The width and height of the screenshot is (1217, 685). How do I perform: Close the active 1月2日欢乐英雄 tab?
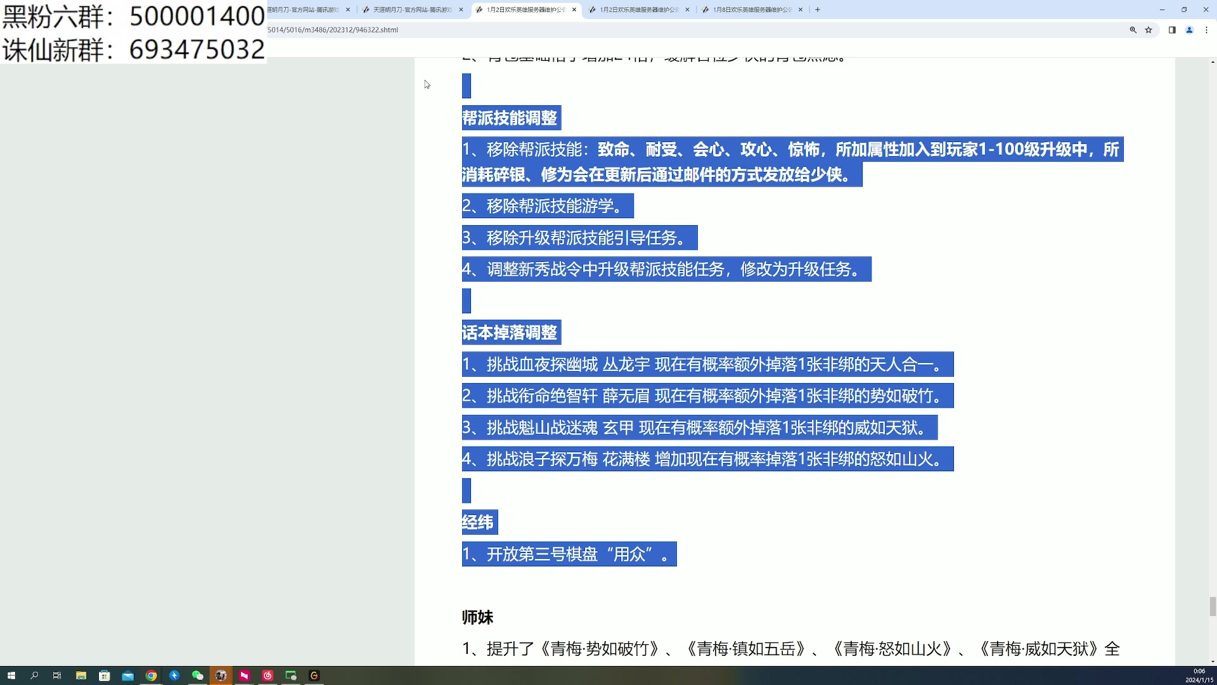click(x=574, y=10)
